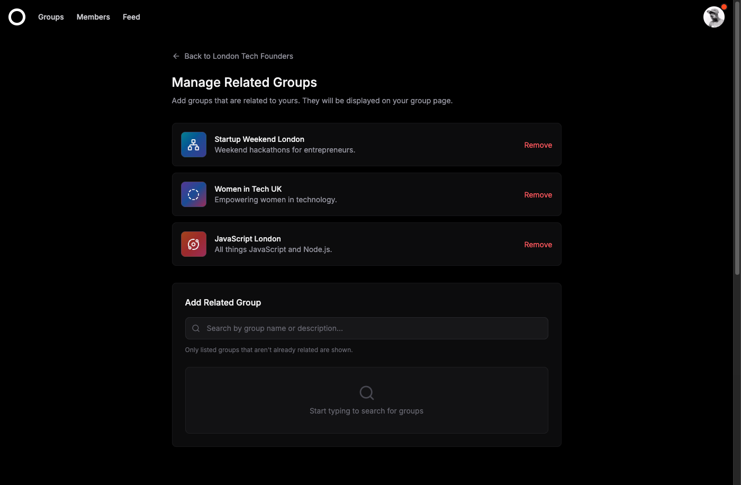Click the circular logo in the top navigation
Viewport: 741px width, 485px height.
(x=16, y=17)
